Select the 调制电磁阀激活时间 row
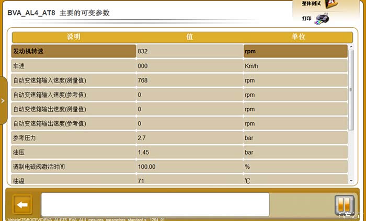This screenshot has height=221, width=366. coord(73,167)
